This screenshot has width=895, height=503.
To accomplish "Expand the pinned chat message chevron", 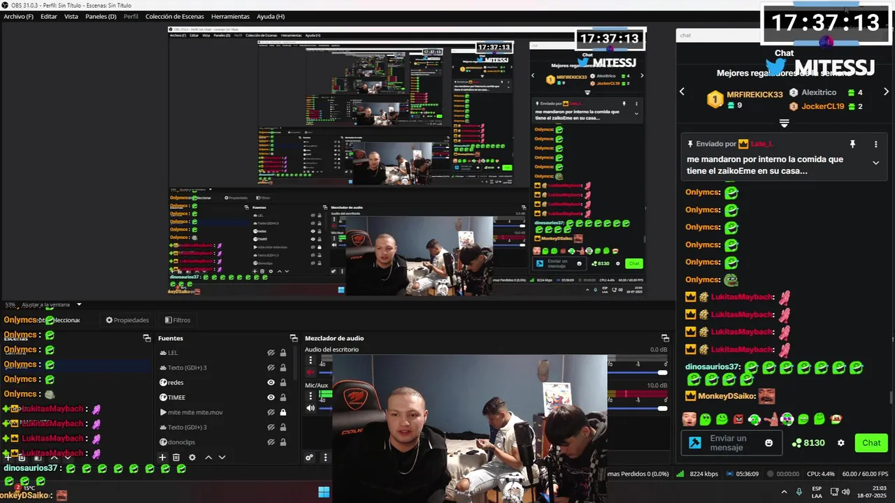I will pos(875,163).
